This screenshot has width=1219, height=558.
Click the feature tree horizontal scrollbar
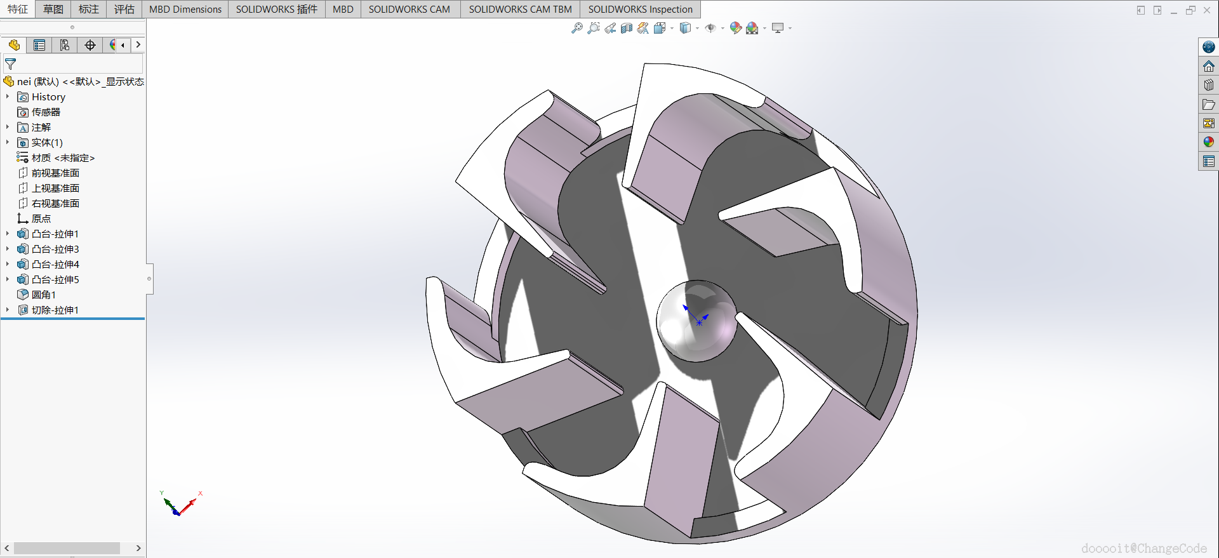(67, 548)
